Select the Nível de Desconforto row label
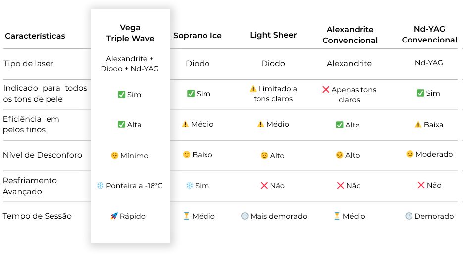Viewport: 463px width, 254px height. (43, 155)
